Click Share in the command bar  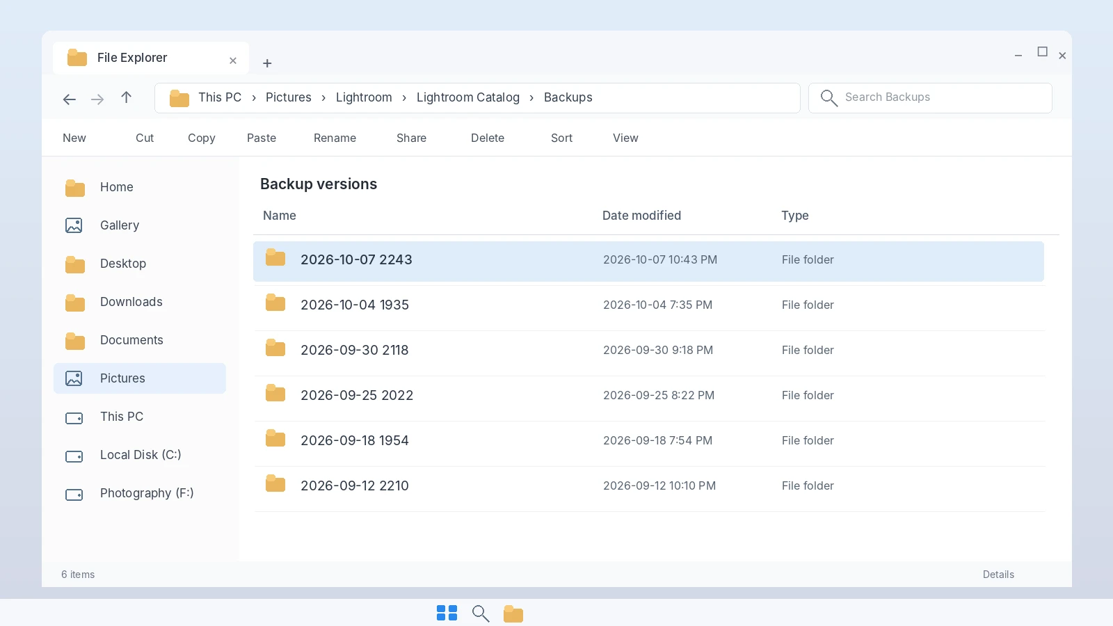[x=411, y=138]
